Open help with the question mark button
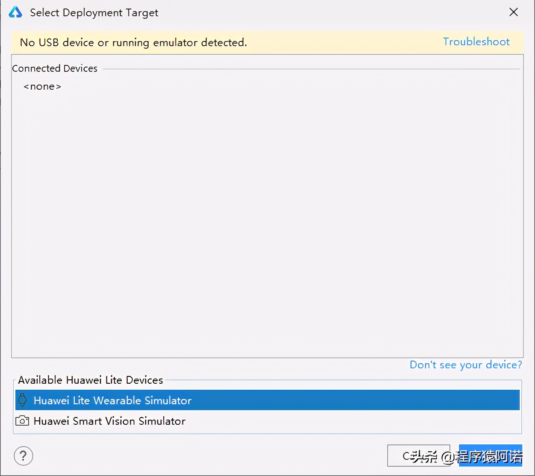The height and width of the screenshot is (476, 535). pyautogui.click(x=24, y=456)
